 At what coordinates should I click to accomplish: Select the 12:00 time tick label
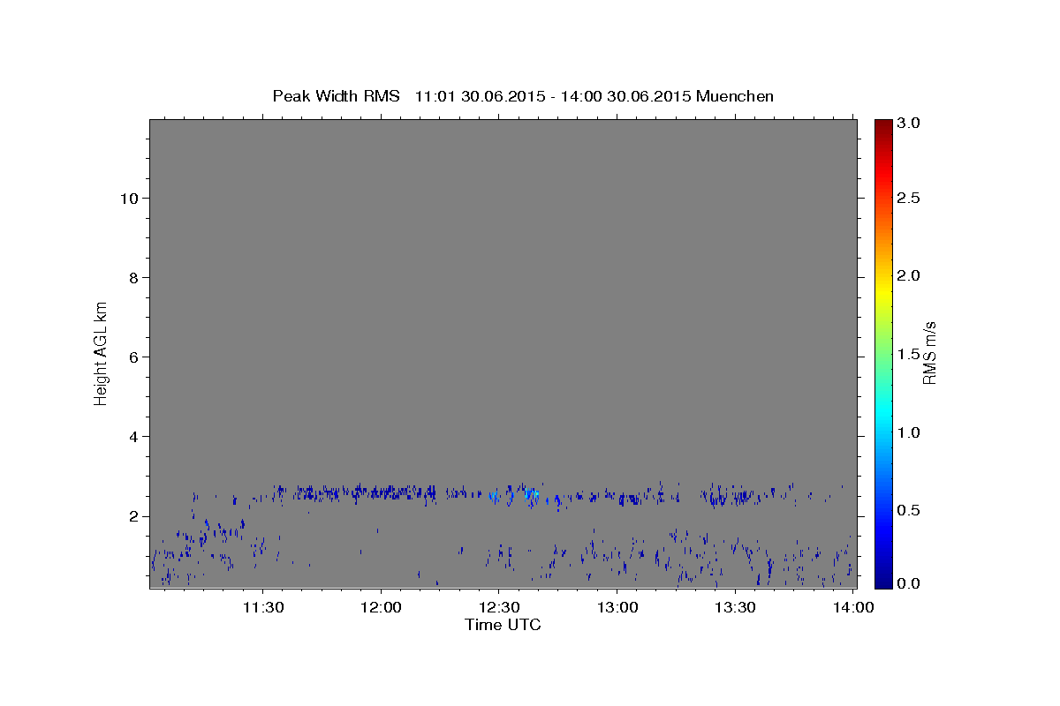[x=381, y=607]
